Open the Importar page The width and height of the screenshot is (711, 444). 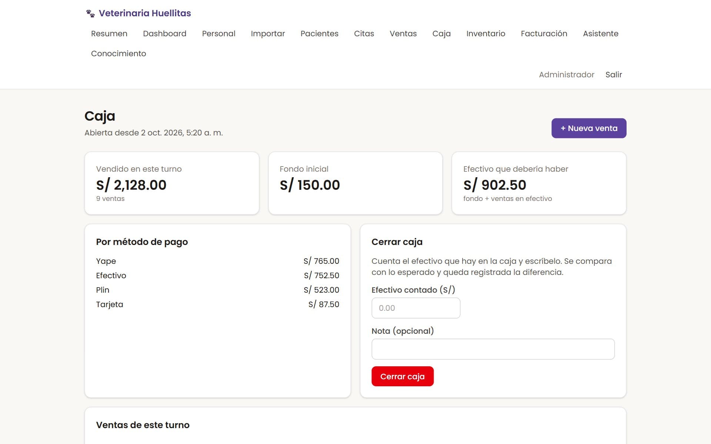[268, 34]
